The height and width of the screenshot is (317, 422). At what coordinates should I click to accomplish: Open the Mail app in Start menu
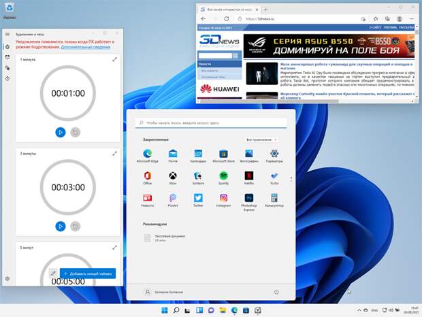coord(173,156)
